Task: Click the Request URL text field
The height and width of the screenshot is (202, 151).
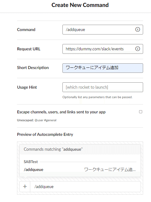Action: 103,49
